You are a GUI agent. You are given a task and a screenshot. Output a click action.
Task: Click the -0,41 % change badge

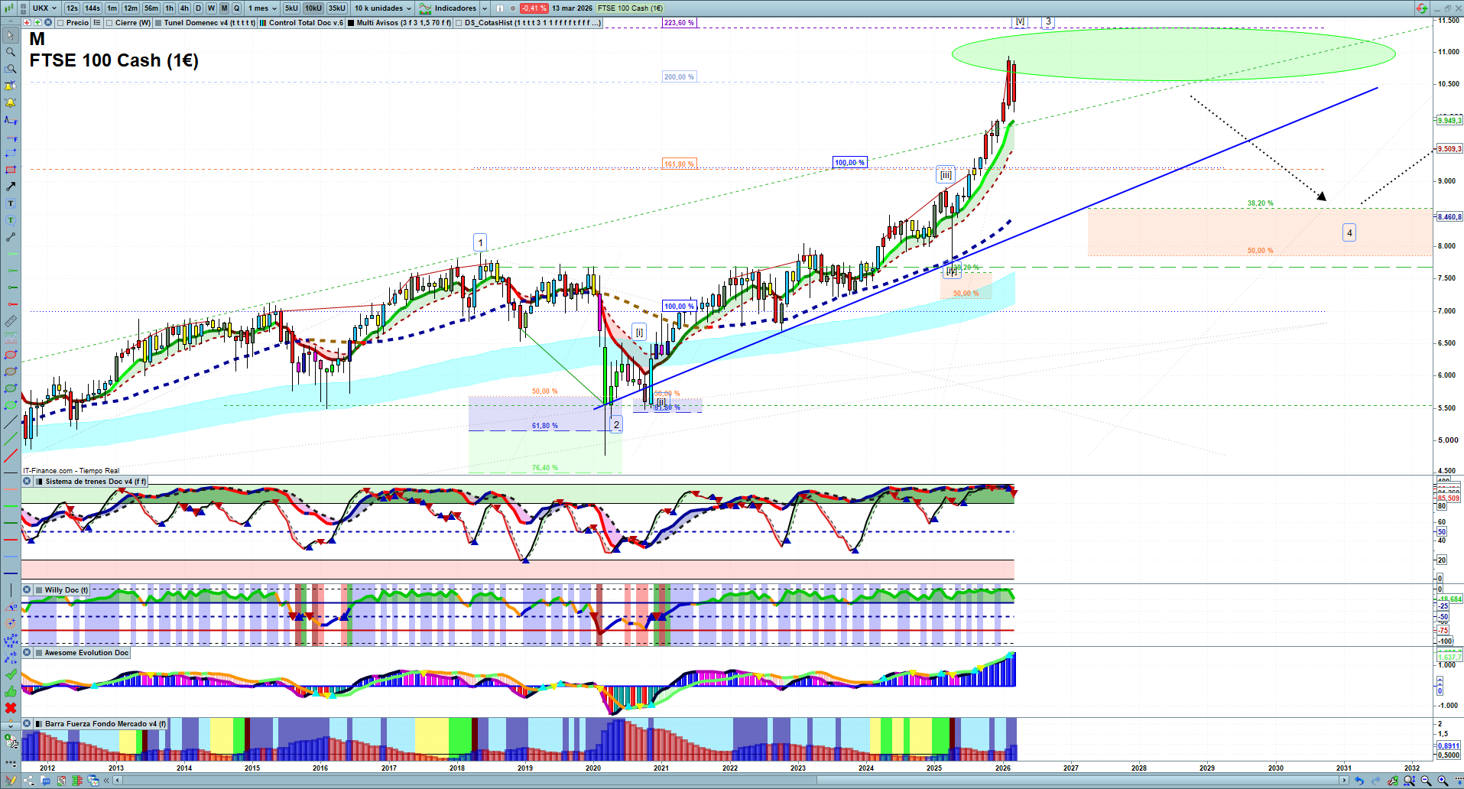[534, 8]
